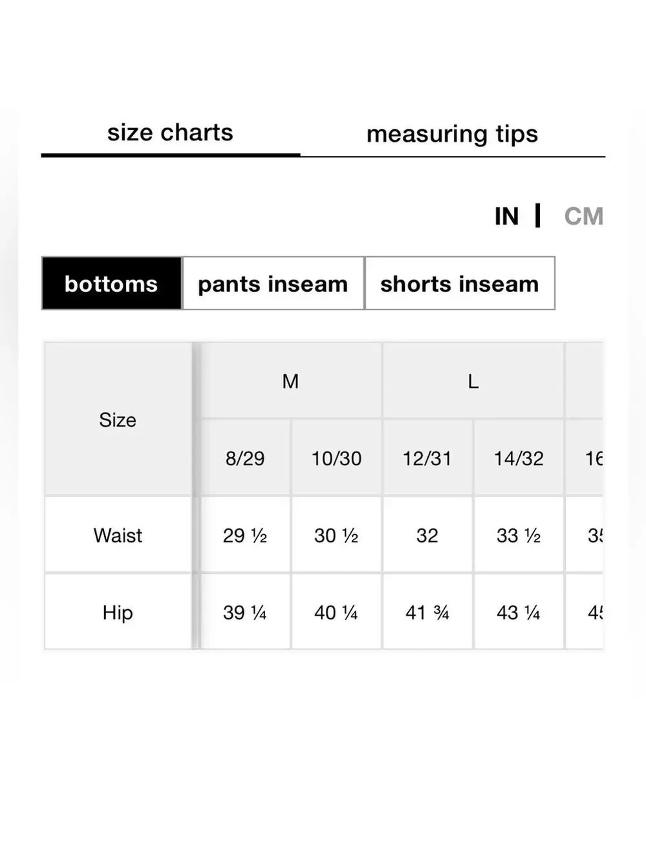
Task: Show the shorts inseam chart
Action: click(x=459, y=284)
